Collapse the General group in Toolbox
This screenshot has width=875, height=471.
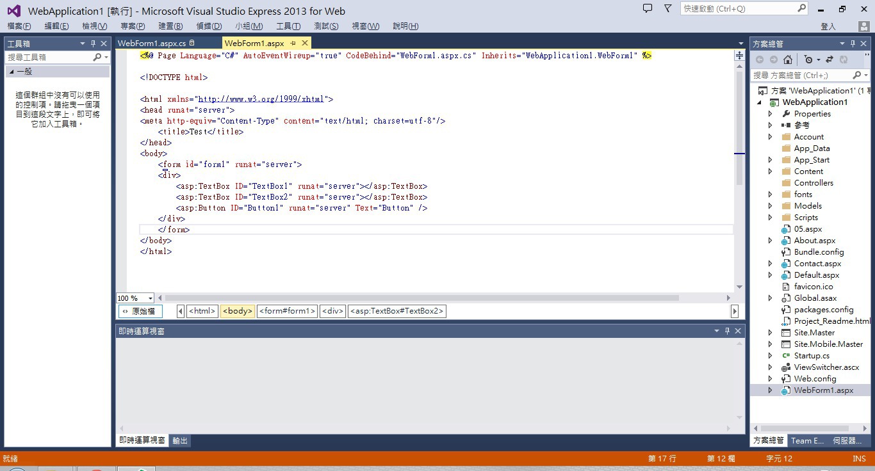click(x=12, y=72)
